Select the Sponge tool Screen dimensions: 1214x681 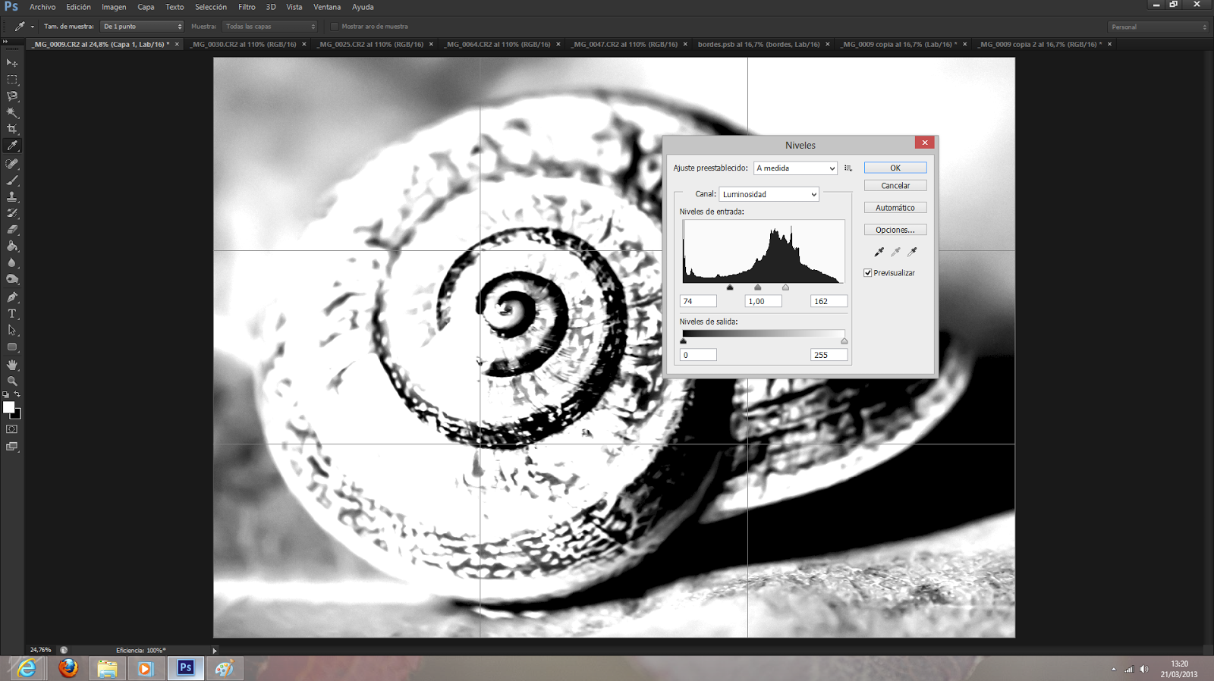(x=12, y=280)
